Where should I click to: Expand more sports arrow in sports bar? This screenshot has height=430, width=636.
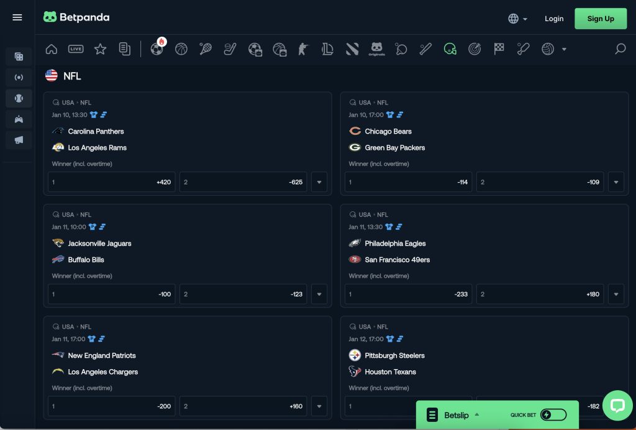point(564,49)
